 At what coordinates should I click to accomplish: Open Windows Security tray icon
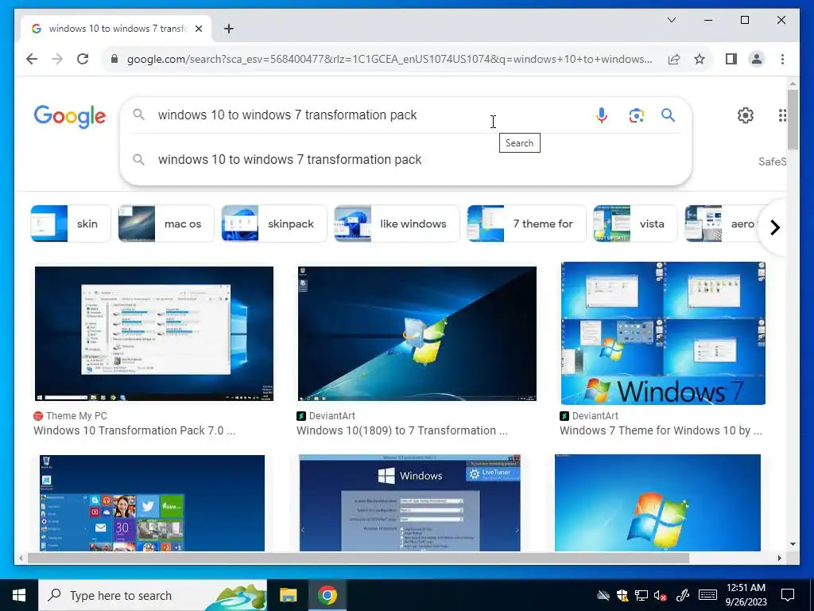coord(622,595)
